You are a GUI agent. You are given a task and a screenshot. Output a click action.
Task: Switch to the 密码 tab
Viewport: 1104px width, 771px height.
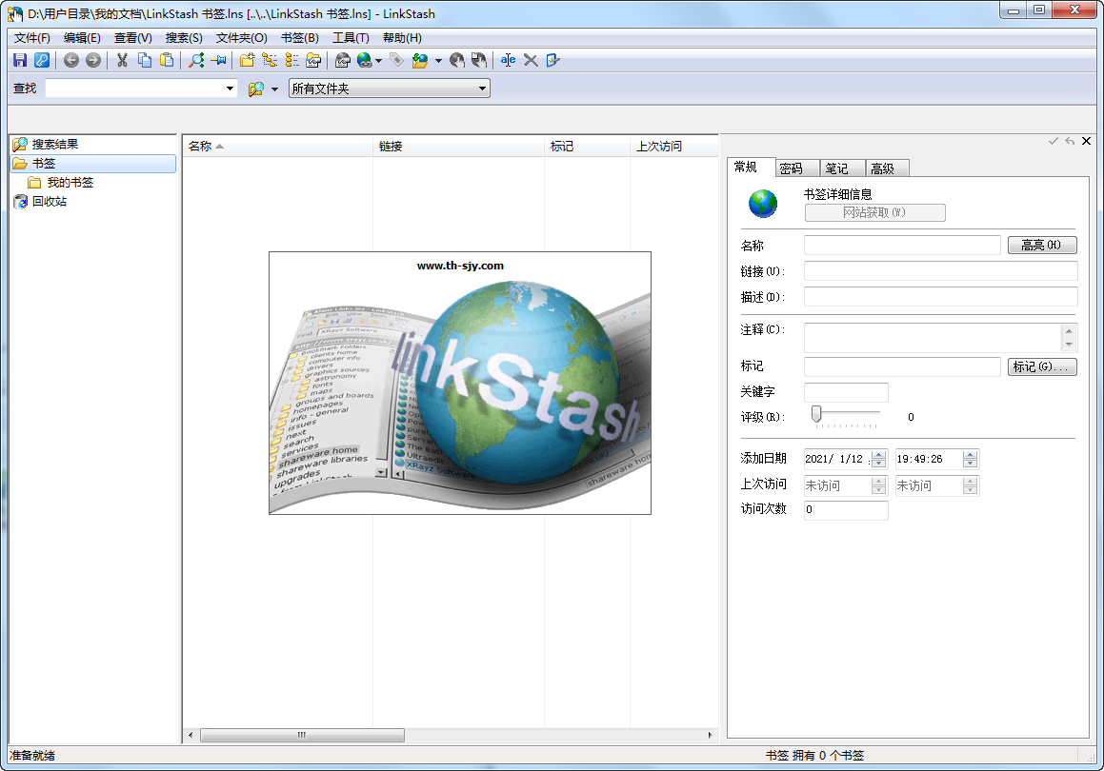pyautogui.click(x=792, y=168)
